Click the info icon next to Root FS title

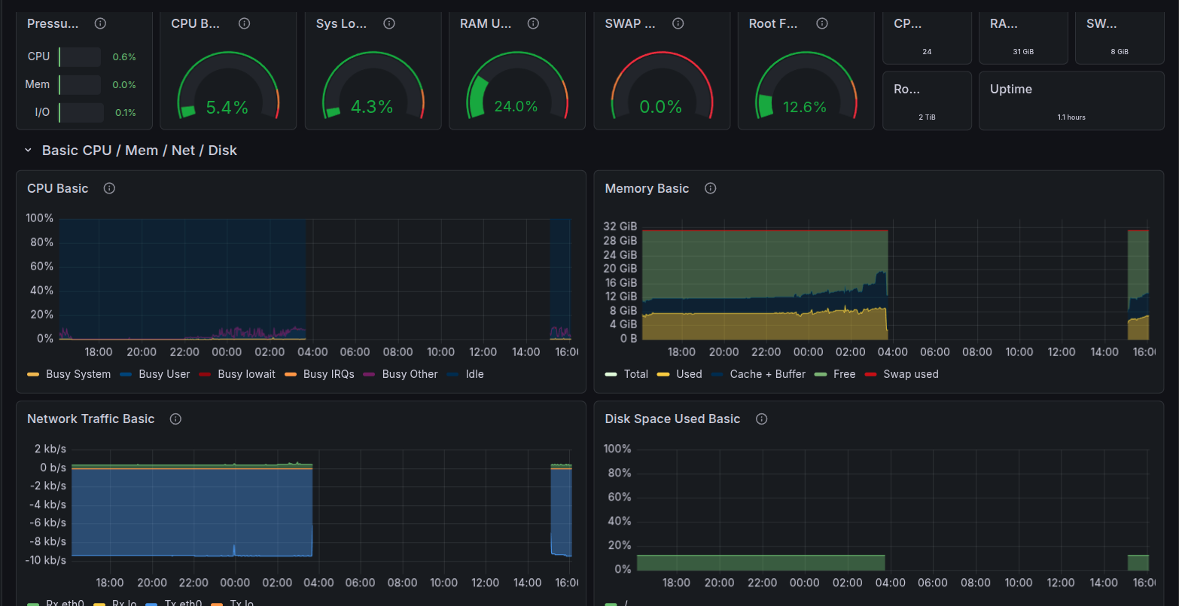[x=822, y=23]
